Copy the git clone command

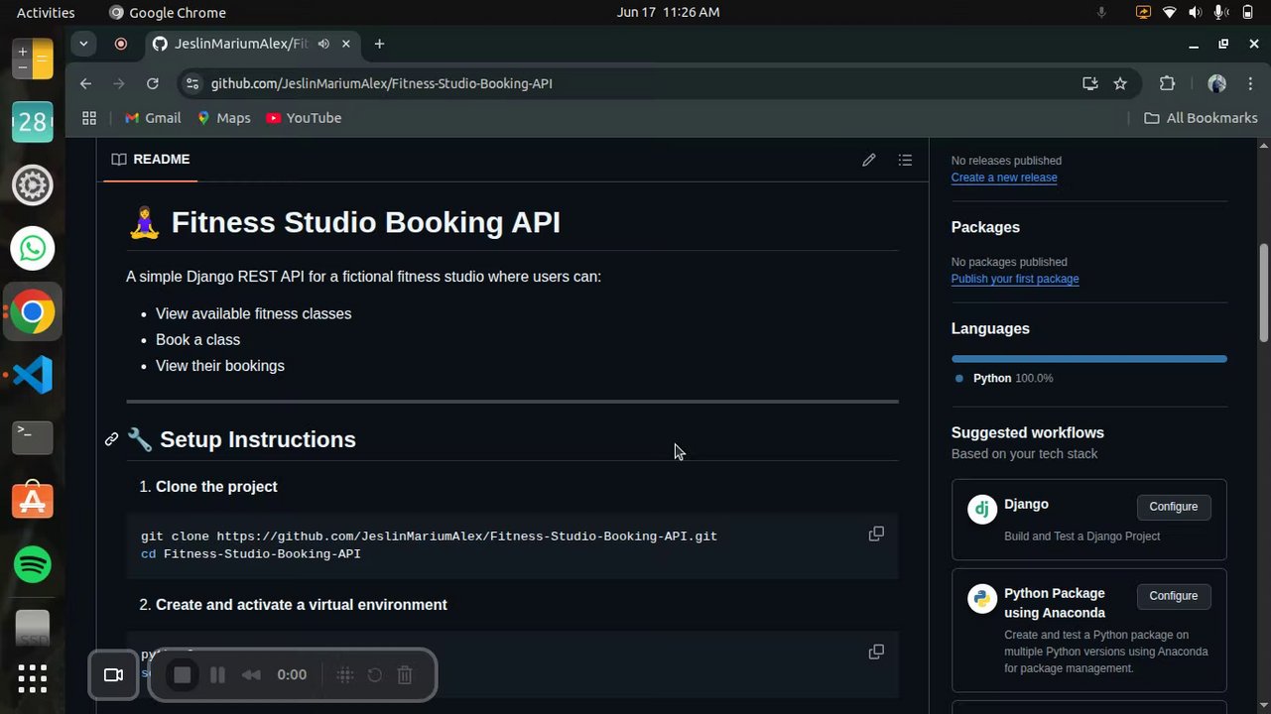coord(876,535)
